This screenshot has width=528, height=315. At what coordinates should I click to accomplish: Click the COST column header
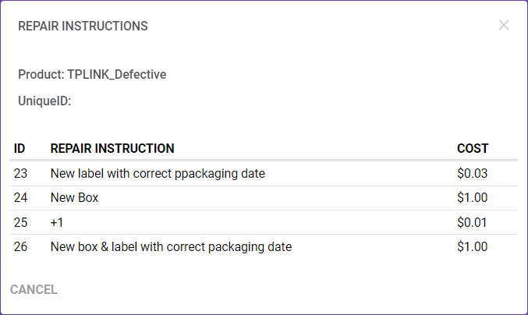473,148
